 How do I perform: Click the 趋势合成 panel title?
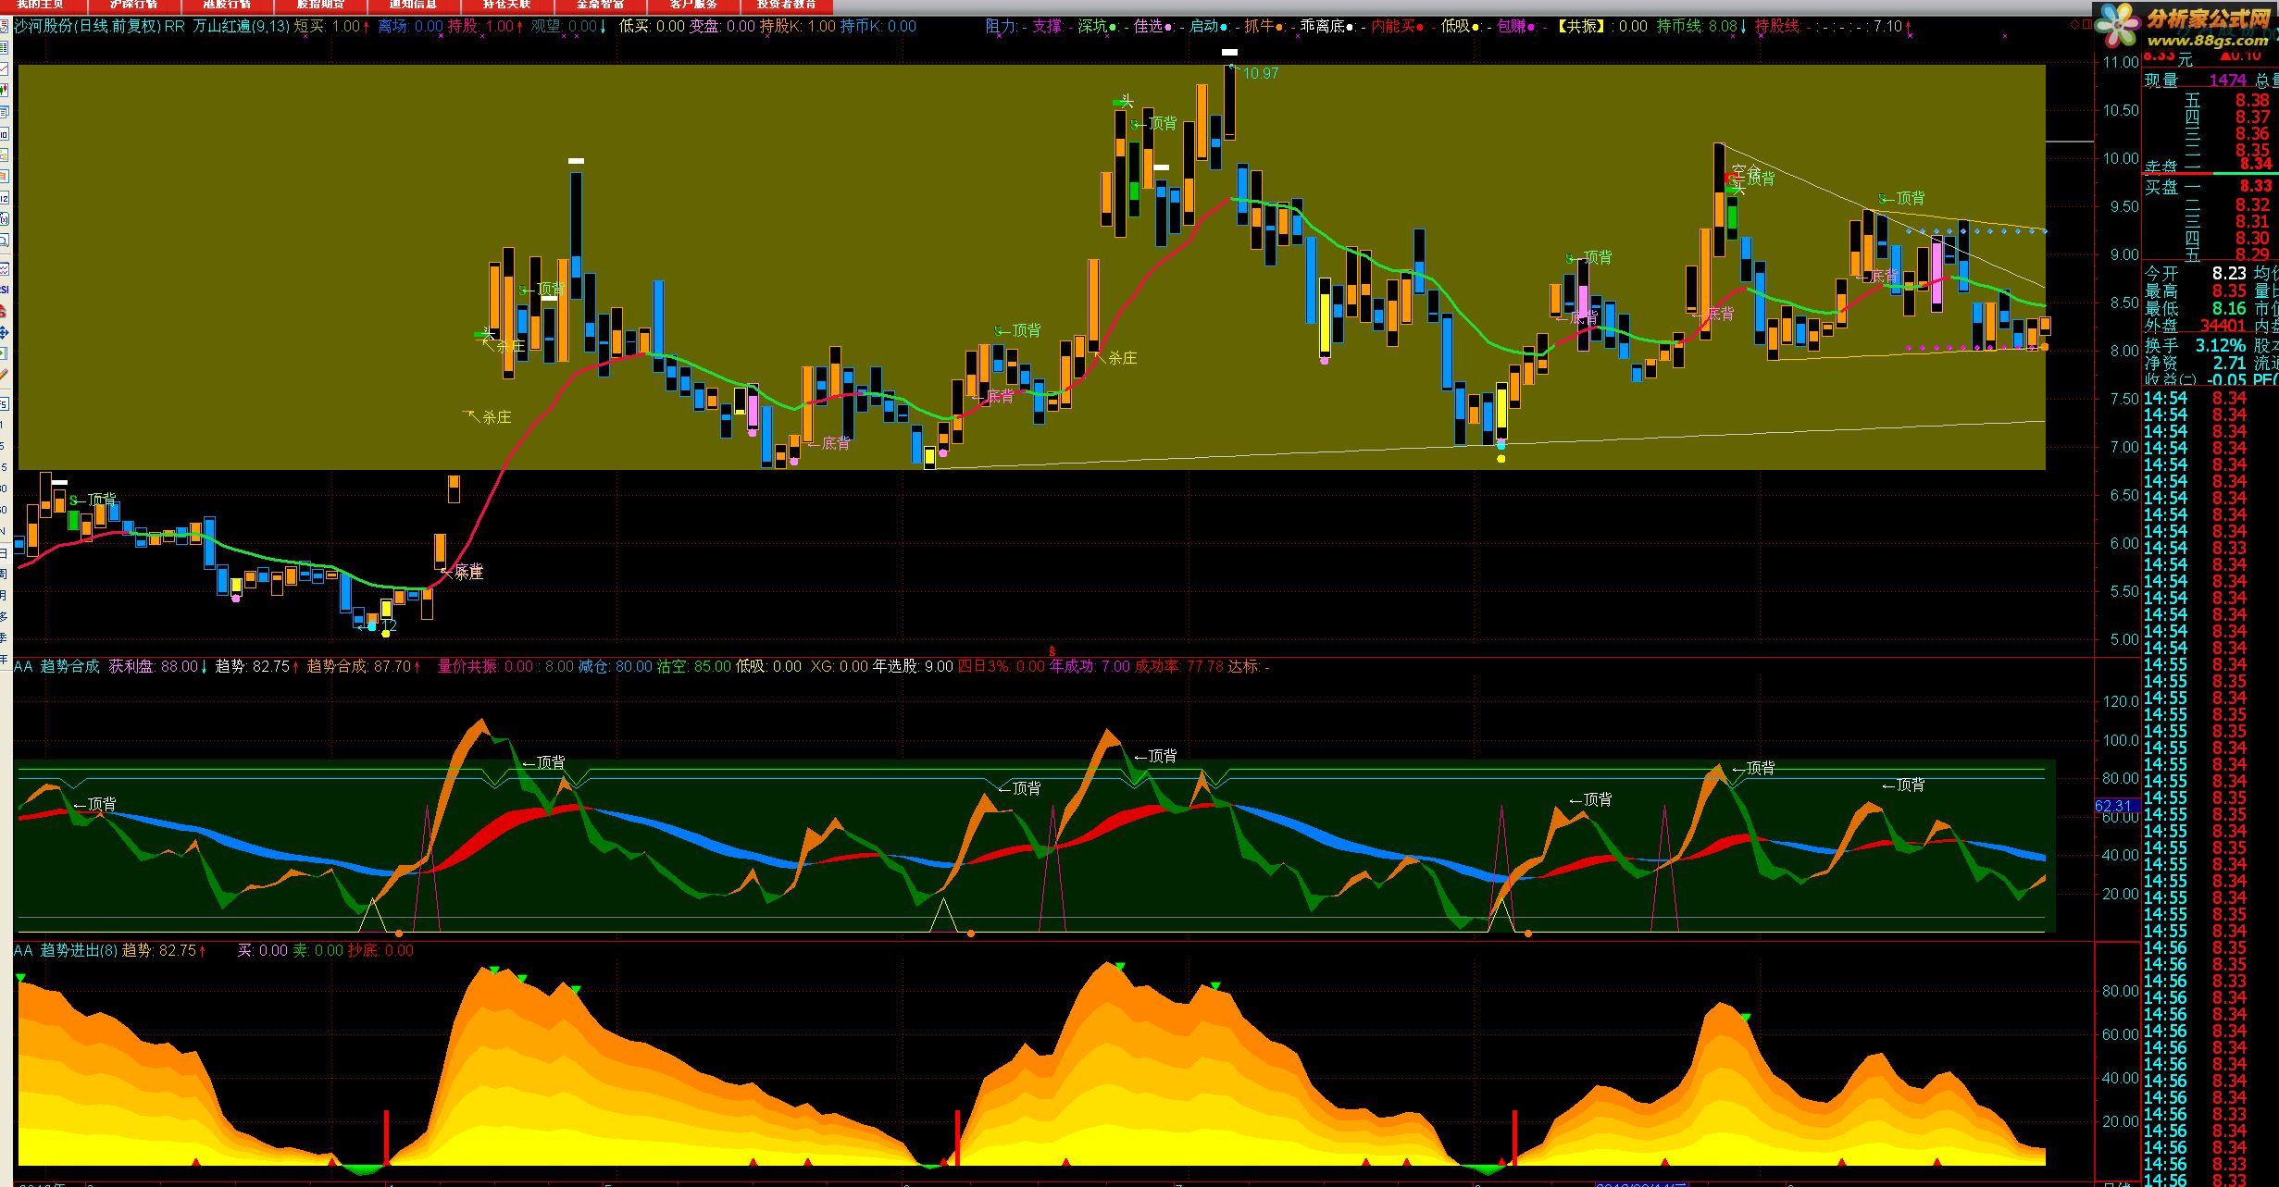click(69, 666)
